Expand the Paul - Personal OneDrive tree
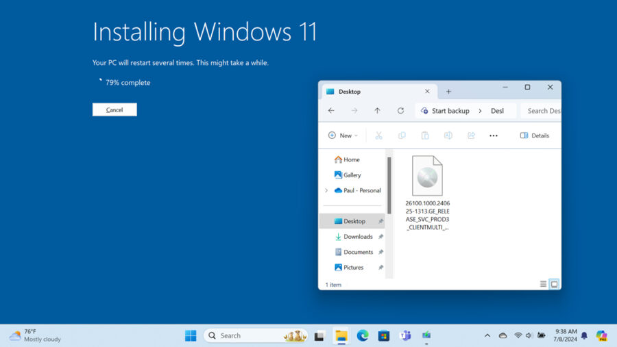Image resolution: width=617 pixels, height=347 pixels. (x=326, y=190)
